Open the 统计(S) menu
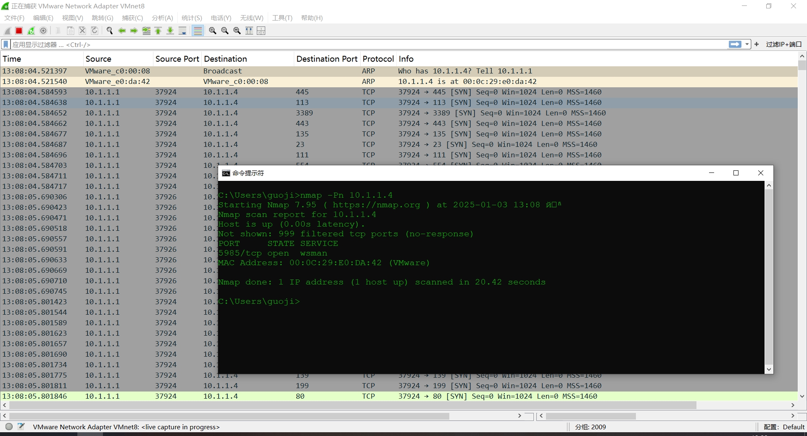 coord(192,18)
